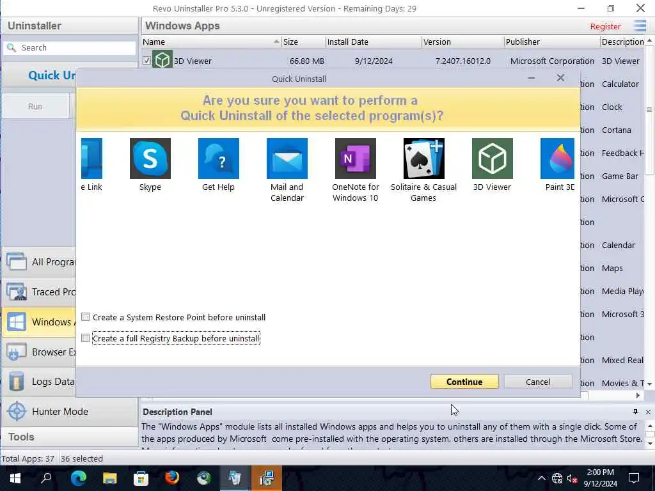Select the Windows Apps sidebar icon
Image resolution: width=655 pixels, height=491 pixels.
[x=16, y=322]
